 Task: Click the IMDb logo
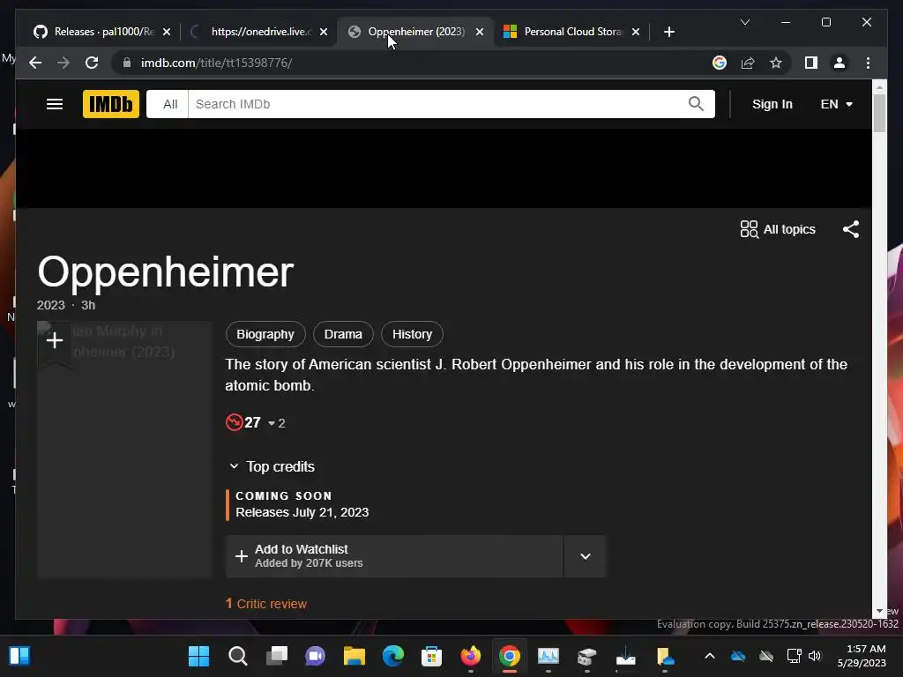(111, 104)
